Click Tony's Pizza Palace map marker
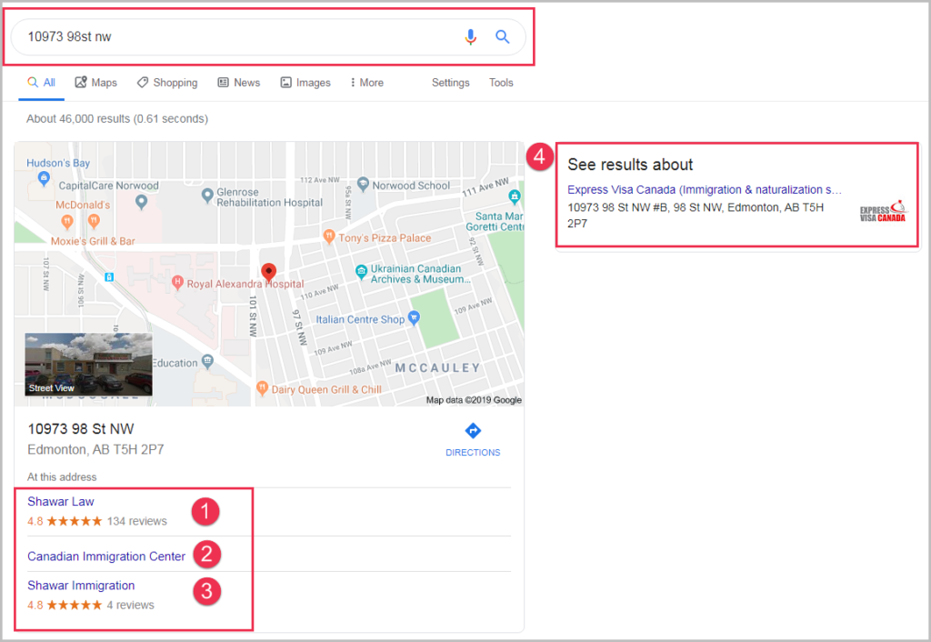 point(329,237)
